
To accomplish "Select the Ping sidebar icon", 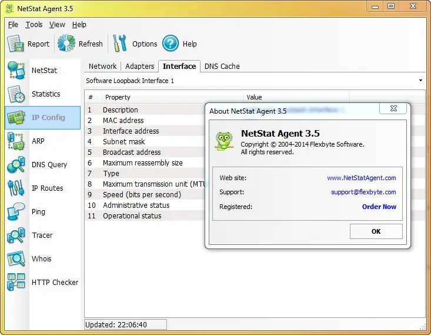I will click(16, 212).
